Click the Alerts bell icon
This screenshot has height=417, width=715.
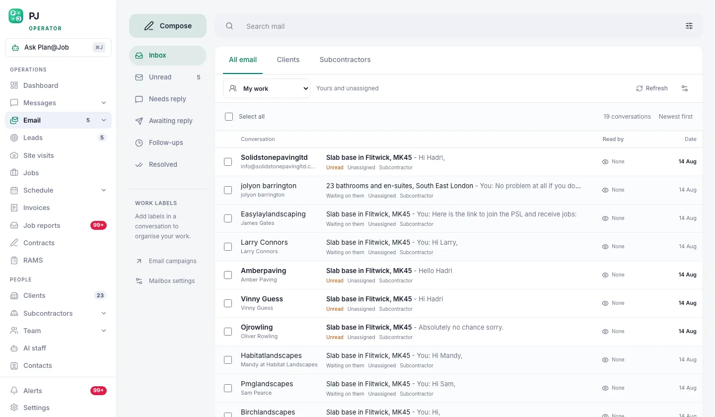(14, 391)
